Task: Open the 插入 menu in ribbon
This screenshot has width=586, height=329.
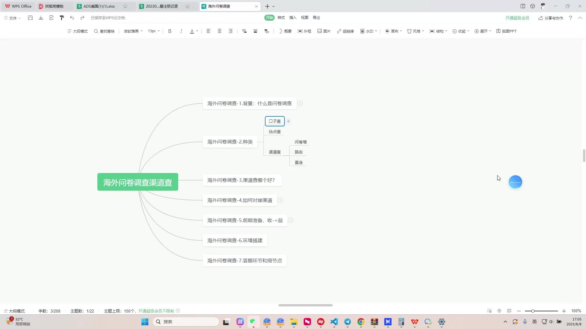Action: [x=293, y=17]
